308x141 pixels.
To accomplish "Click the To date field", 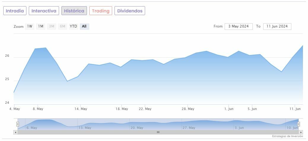I will (277, 26).
